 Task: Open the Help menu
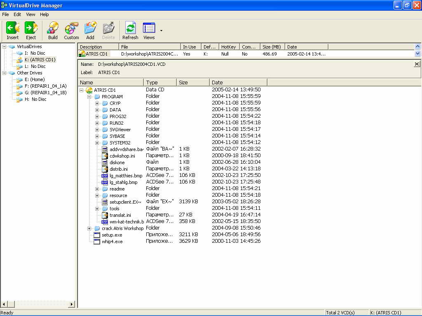click(x=45, y=14)
